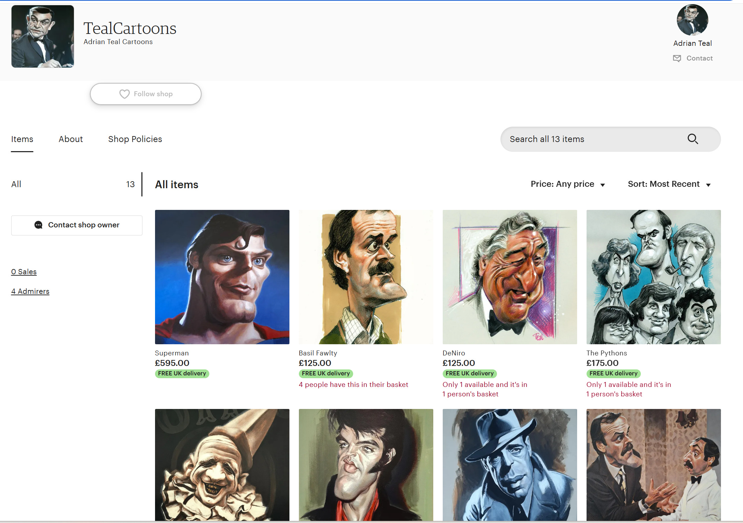
Task: Open the Sort: Most Recent dropdown
Action: coord(669,184)
